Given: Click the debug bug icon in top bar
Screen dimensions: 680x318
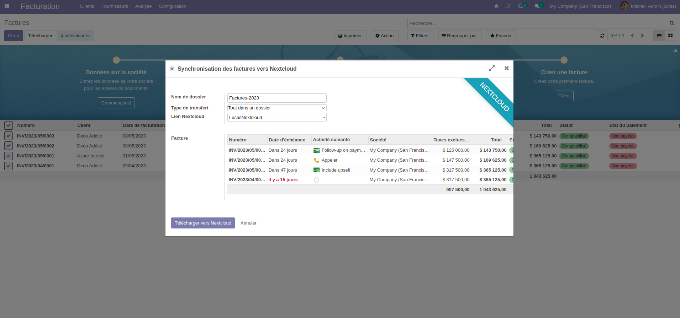Looking at the screenshot, I should (496, 6).
